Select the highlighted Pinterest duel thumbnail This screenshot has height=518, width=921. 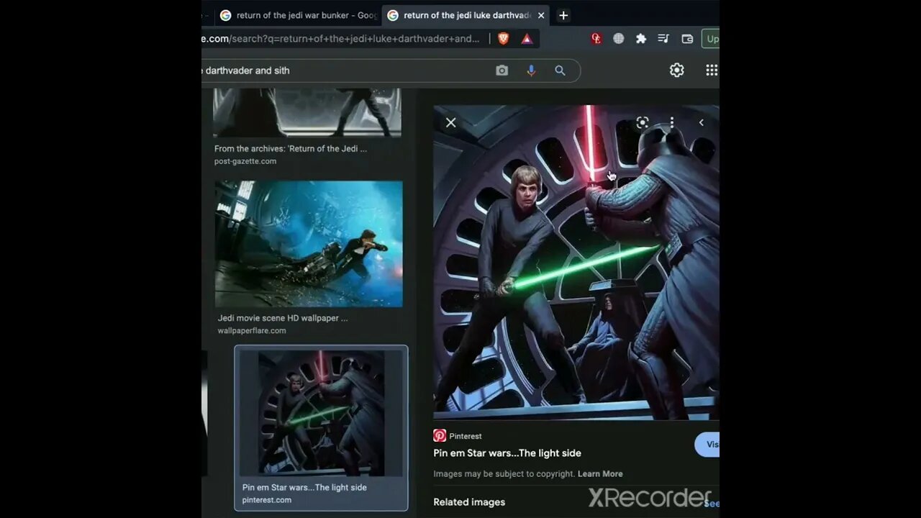(x=321, y=413)
